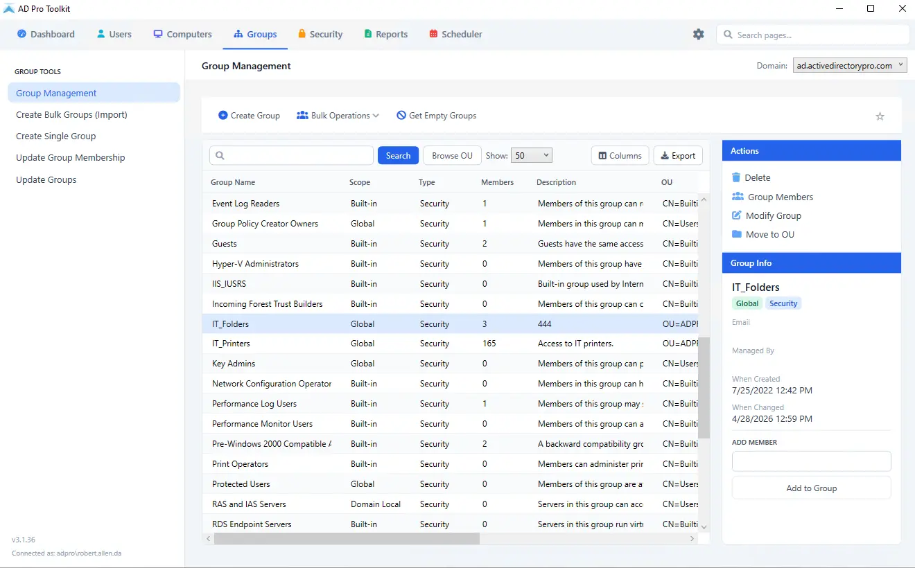Click the Create Group plus icon
The height and width of the screenshot is (568, 915).
[223, 115]
